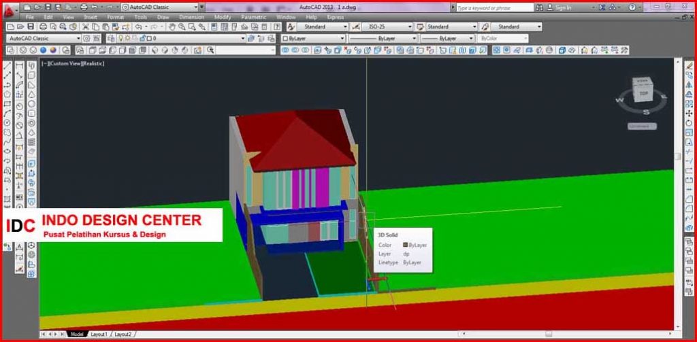Viewport: 697px width, 342px height.
Task: Click the Text Style icon
Action: tap(291, 27)
